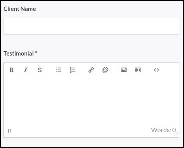The height and width of the screenshot is (148, 184).
Task: Insert a media video
Action: (138, 70)
